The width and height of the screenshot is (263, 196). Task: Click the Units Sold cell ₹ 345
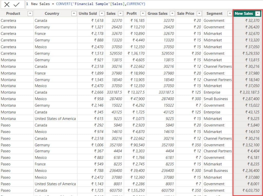[91, 112]
